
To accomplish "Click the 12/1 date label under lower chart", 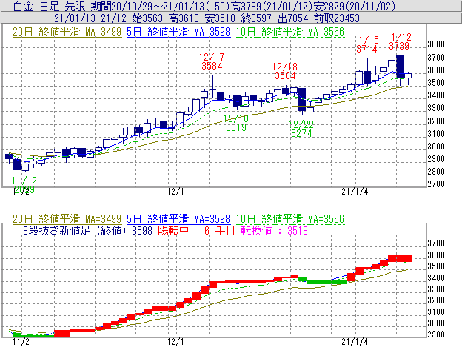I will 175,342.
